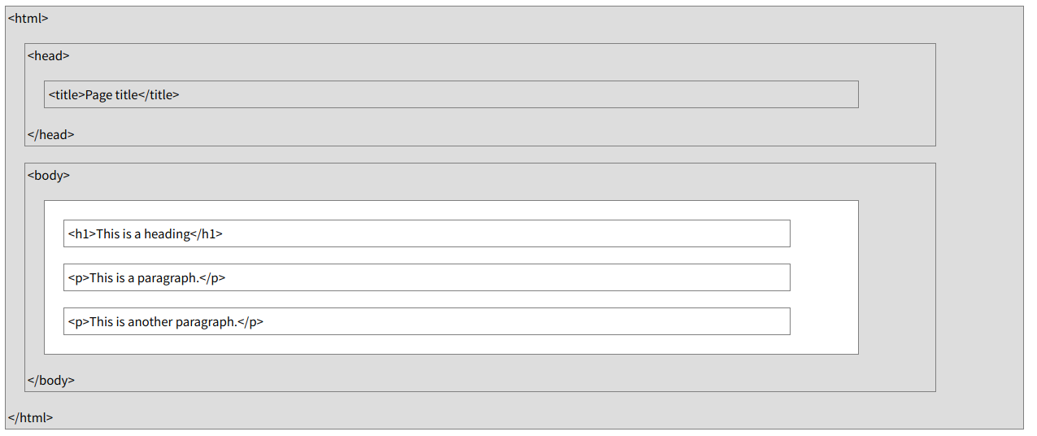Click the opening <html> tag text

(28, 18)
